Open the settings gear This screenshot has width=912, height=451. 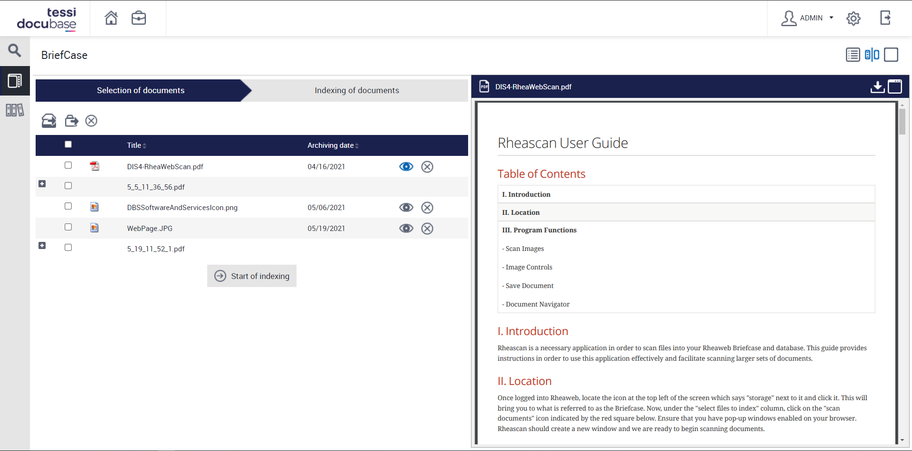(x=853, y=18)
